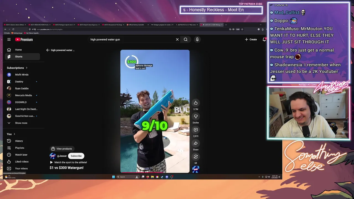Open the Destiny channel subscription

[x=22, y=82]
